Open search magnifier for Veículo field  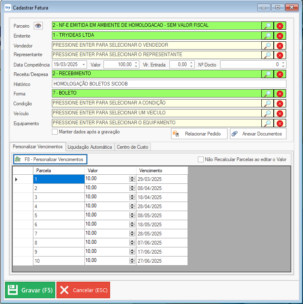(268, 113)
